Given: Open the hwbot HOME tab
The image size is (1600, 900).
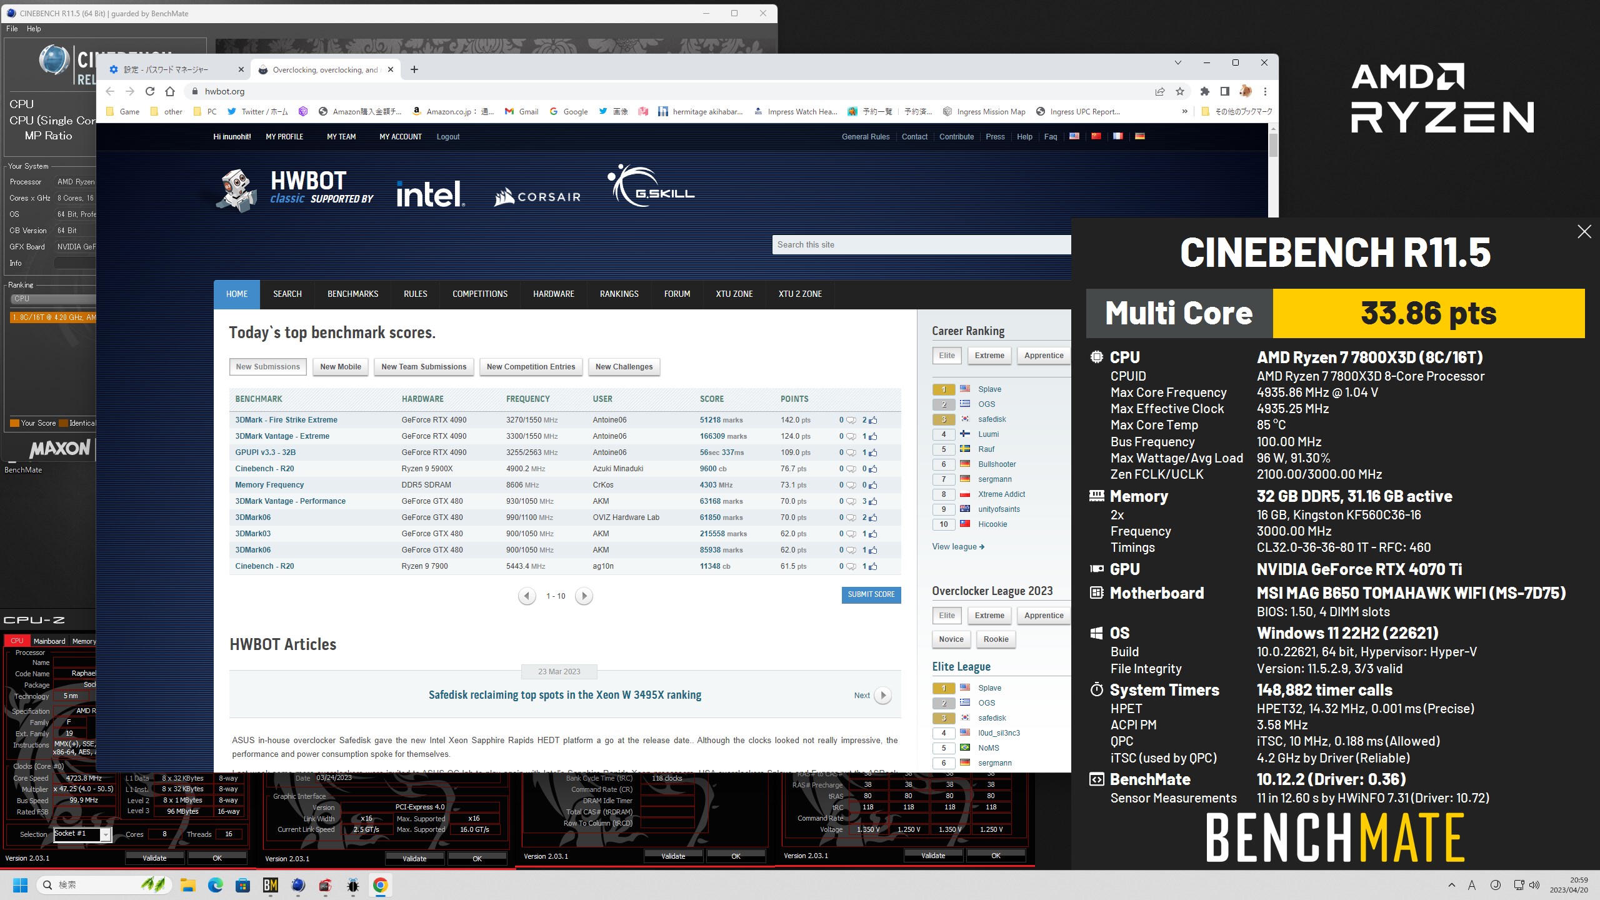Looking at the screenshot, I should pyautogui.click(x=237, y=294).
